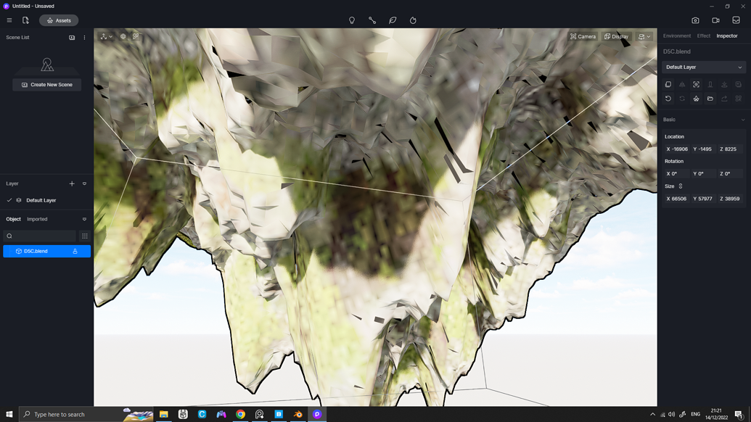This screenshot has height=422, width=751.
Task: Select the Light tool in the top toolbar
Action: 352,20
